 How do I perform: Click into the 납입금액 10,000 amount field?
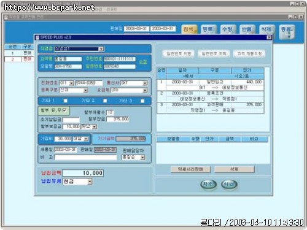[83, 173]
